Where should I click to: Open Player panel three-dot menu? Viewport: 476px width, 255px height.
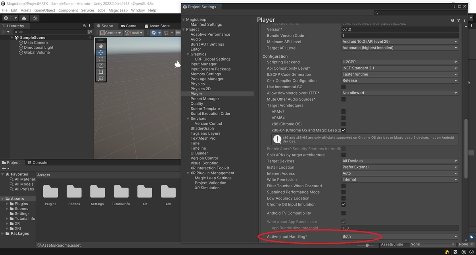(464, 20)
